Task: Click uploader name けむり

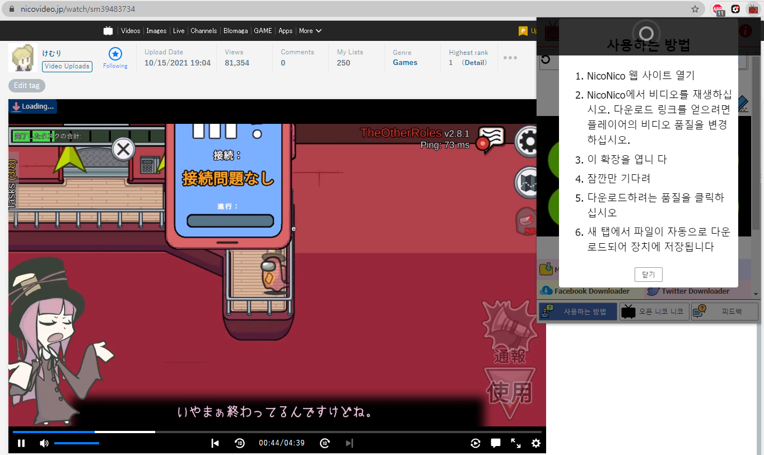Action: coord(52,53)
